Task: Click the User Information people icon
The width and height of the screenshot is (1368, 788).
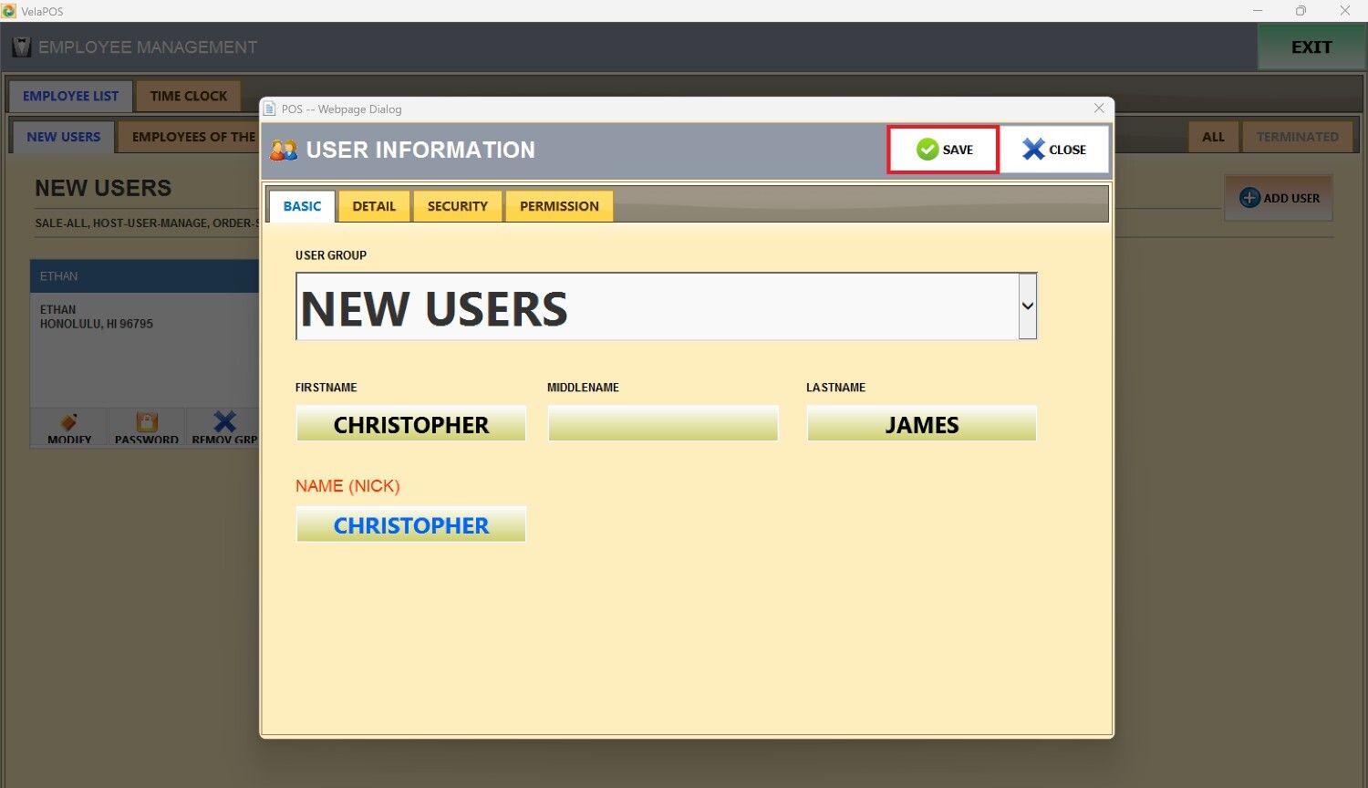Action: pos(284,150)
